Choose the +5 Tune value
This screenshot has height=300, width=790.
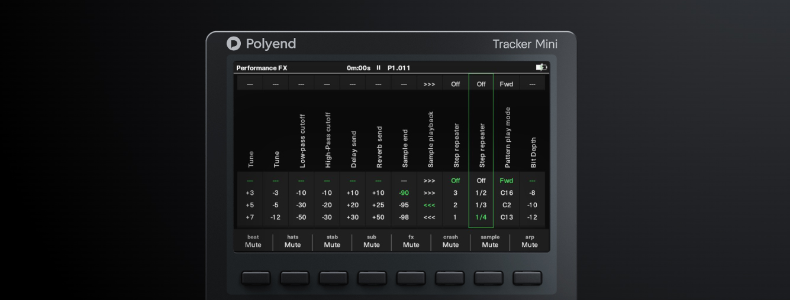[250, 205]
